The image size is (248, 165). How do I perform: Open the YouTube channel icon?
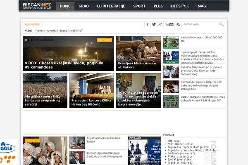click(x=169, y=24)
